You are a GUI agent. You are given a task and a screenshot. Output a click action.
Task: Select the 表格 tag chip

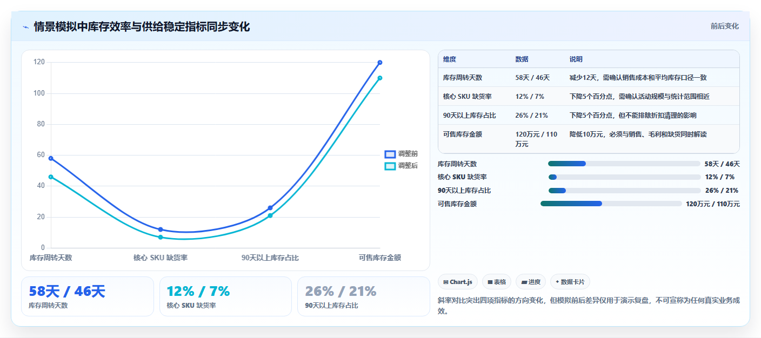pyautogui.click(x=497, y=282)
